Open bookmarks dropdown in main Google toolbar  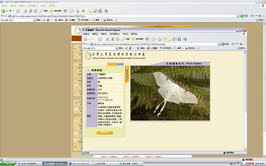(63, 20)
